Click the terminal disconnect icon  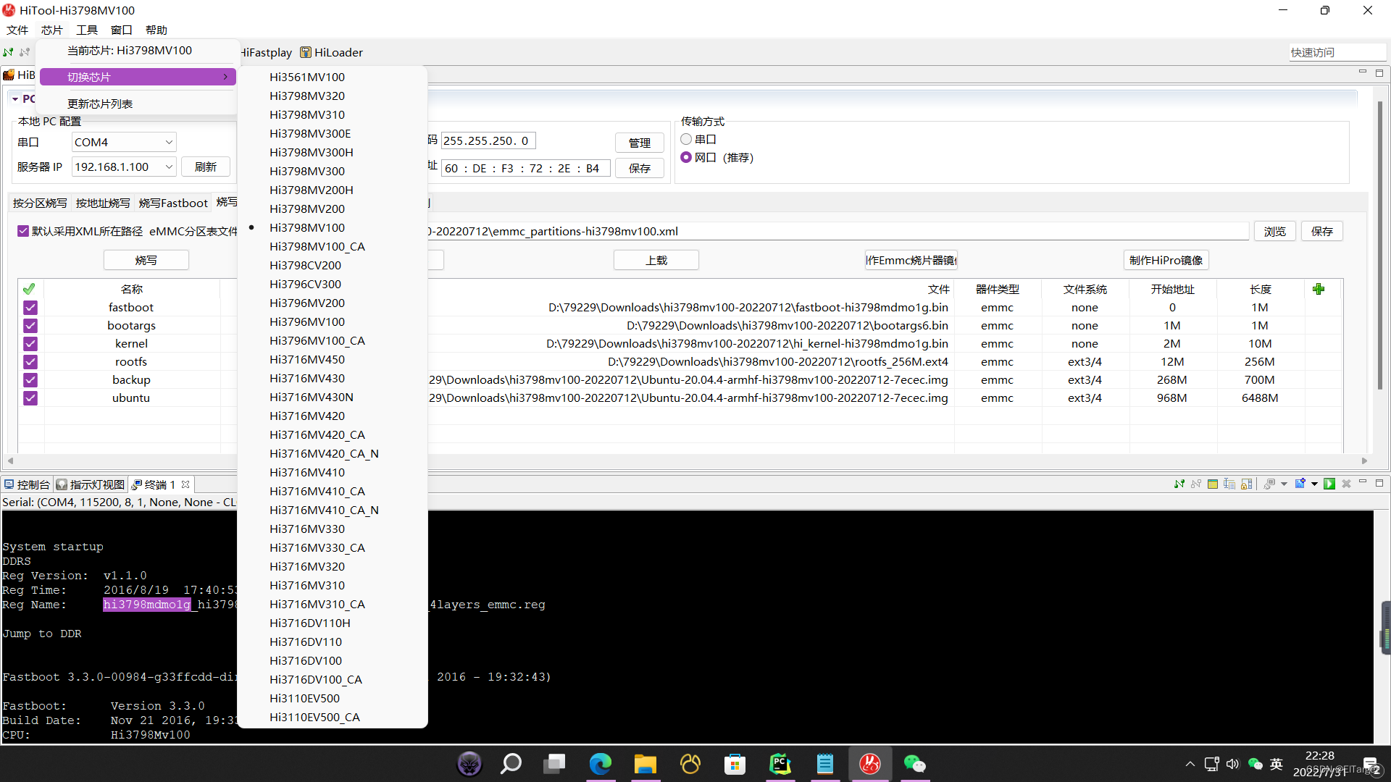tap(1196, 484)
